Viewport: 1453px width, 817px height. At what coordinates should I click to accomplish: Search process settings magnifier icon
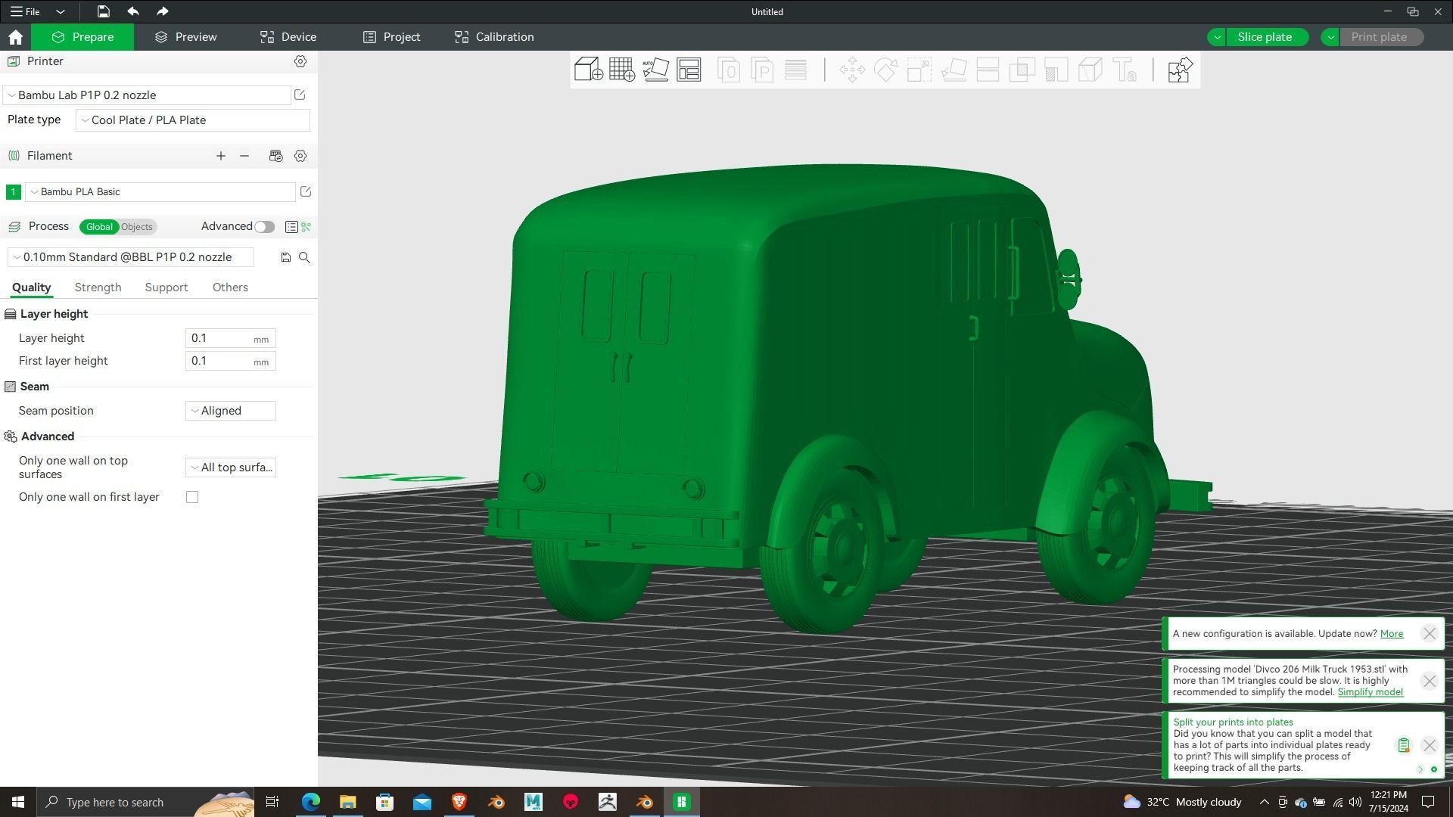coord(304,257)
